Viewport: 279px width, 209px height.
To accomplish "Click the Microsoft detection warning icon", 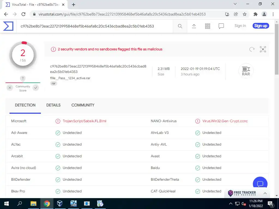I will (x=58, y=121).
